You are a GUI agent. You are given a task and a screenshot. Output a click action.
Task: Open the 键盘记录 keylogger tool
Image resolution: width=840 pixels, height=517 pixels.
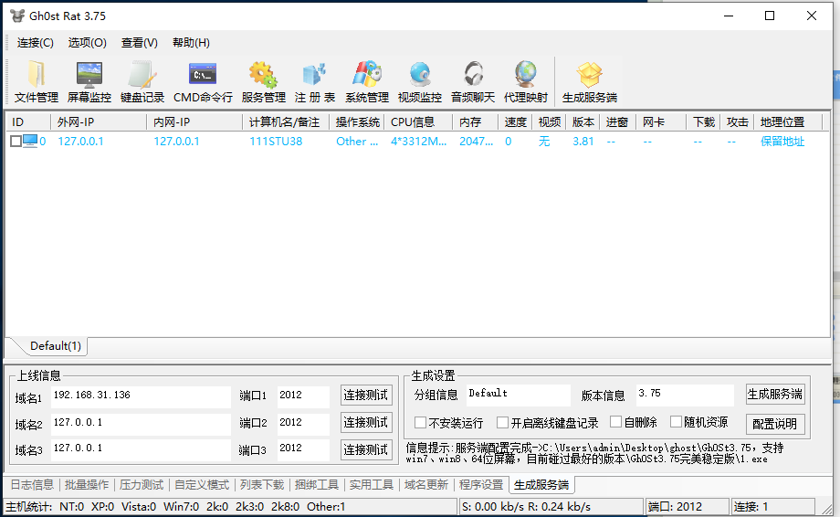[142, 82]
